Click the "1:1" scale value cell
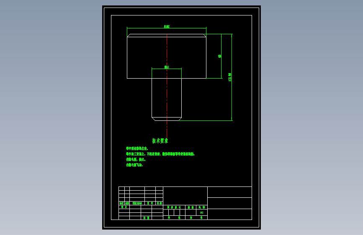 202,212
